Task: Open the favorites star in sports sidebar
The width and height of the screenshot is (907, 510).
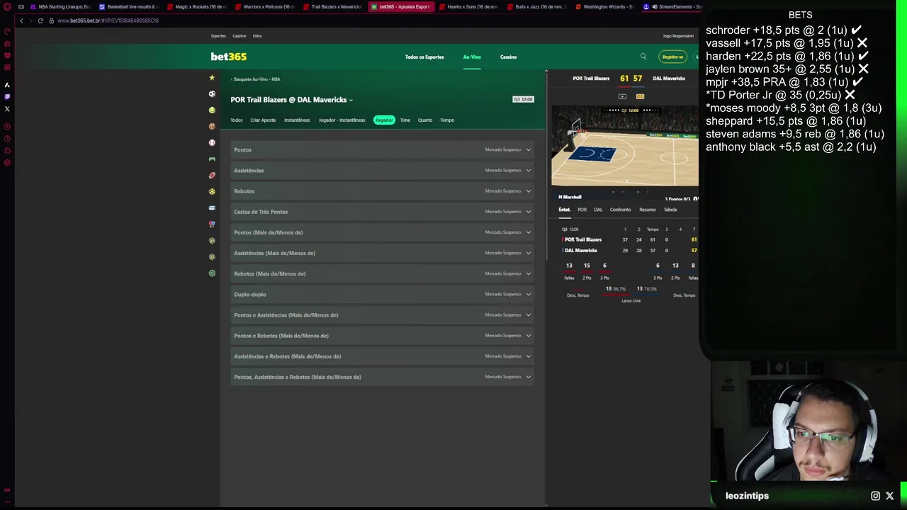Action: coord(212,78)
